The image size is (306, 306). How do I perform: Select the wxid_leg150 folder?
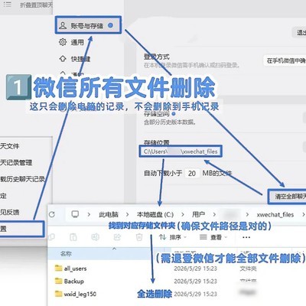(76, 294)
